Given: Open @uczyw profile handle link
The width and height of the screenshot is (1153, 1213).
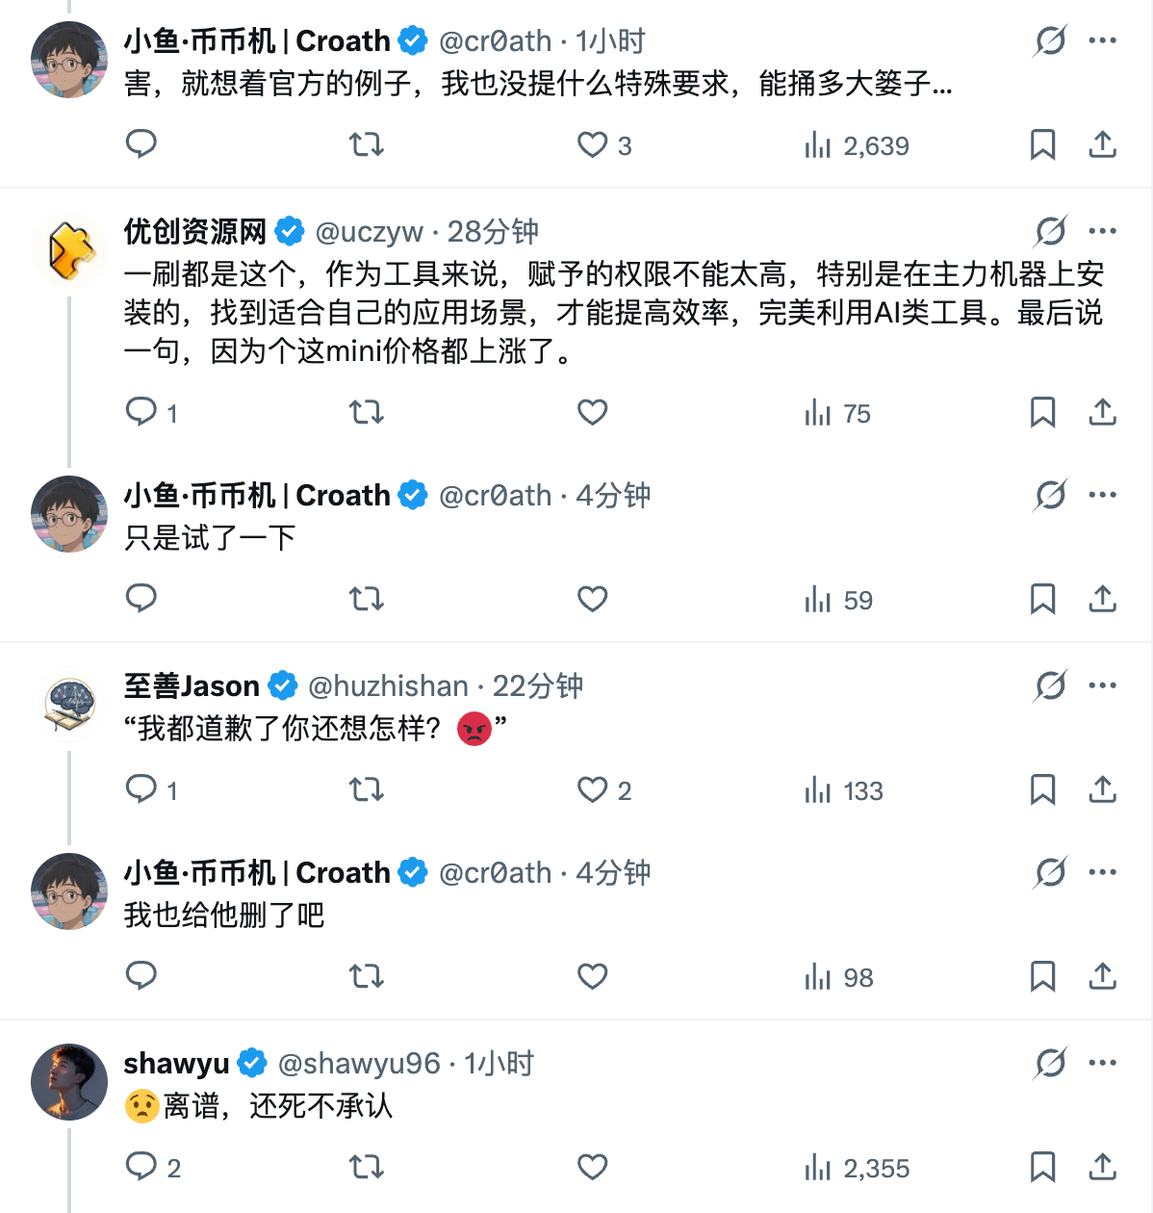Looking at the screenshot, I should click(x=370, y=232).
